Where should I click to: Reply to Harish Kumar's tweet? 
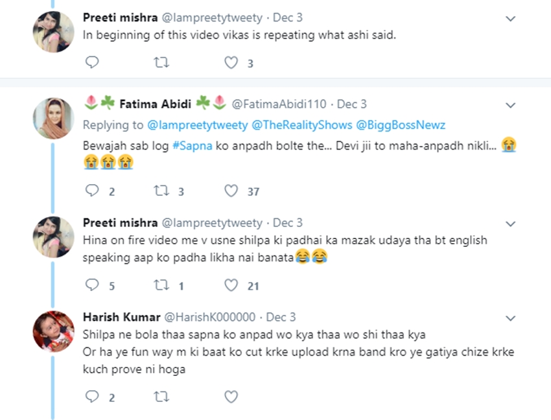click(92, 396)
